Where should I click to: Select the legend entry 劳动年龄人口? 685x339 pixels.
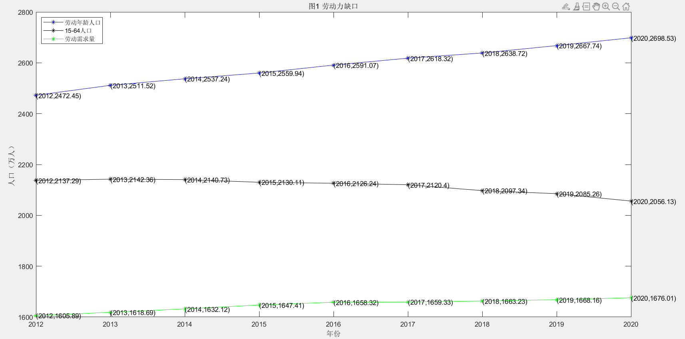point(83,22)
